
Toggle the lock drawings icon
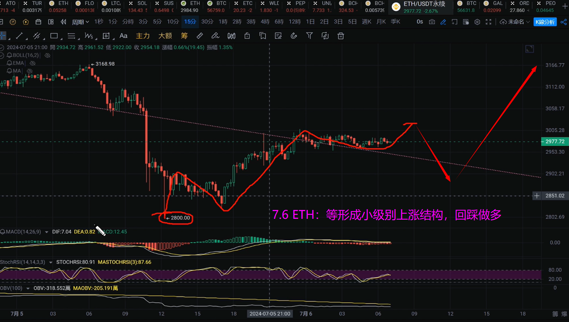[247, 36]
